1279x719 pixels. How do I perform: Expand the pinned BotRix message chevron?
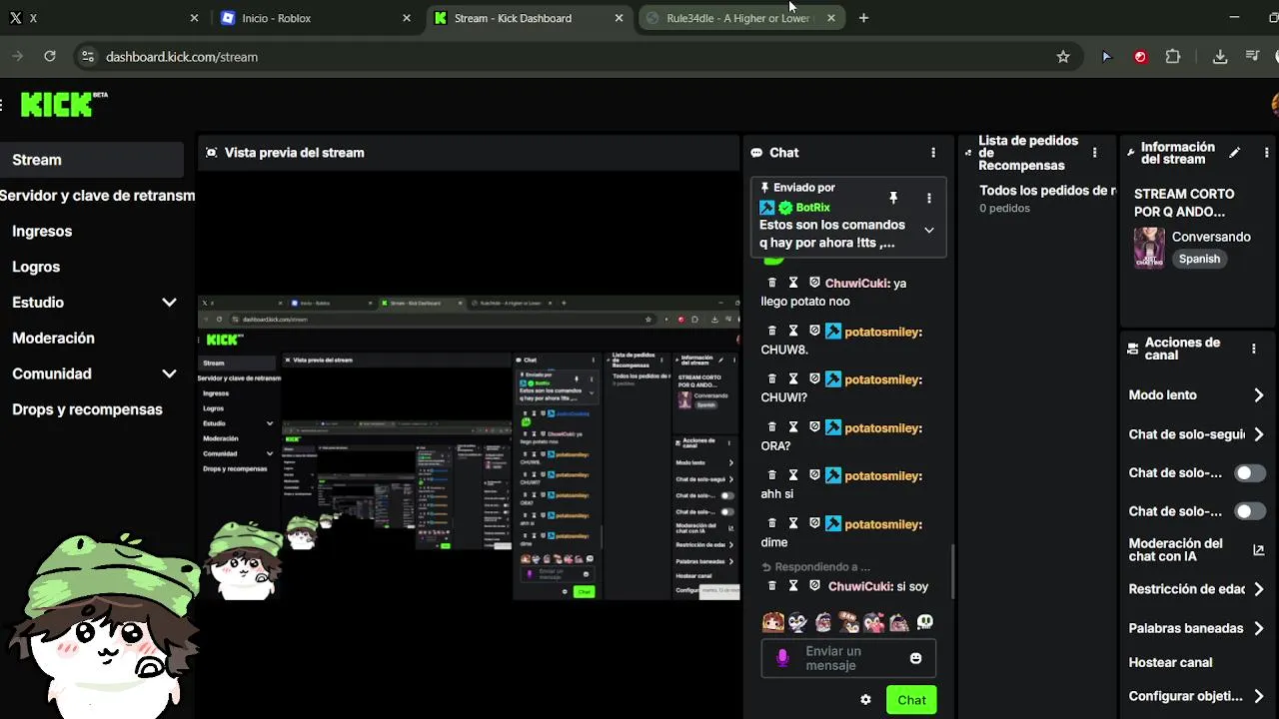(x=928, y=231)
